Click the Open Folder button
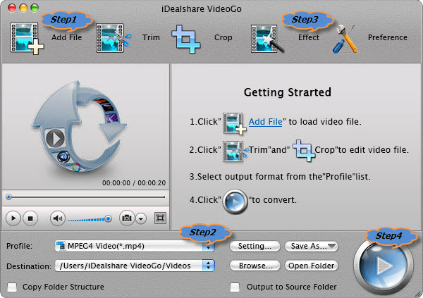This screenshot has width=423, height=298. pos(312,266)
